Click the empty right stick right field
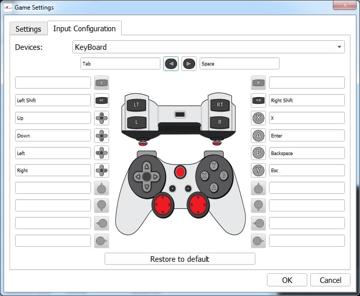The width and height of the screenshot is (360, 296). click(307, 241)
